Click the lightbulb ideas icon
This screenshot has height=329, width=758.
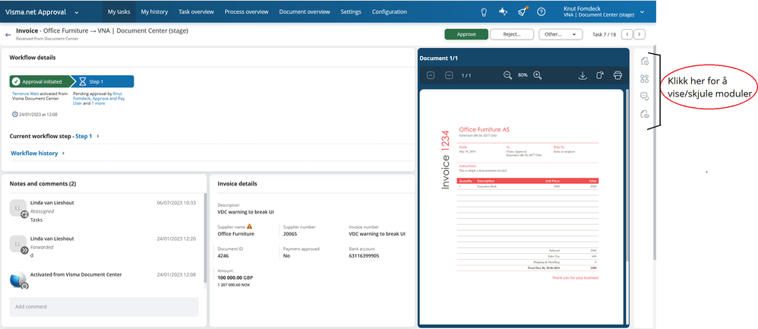pyautogui.click(x=483, y=12)
